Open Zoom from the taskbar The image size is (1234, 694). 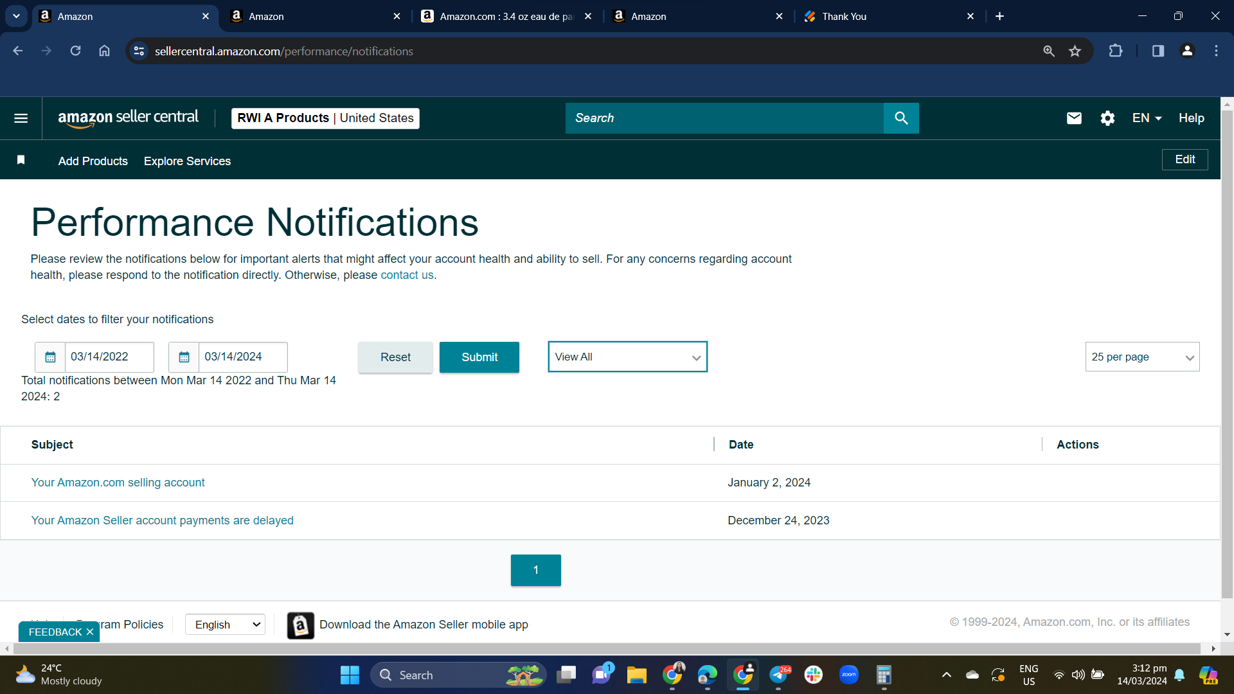848,675
